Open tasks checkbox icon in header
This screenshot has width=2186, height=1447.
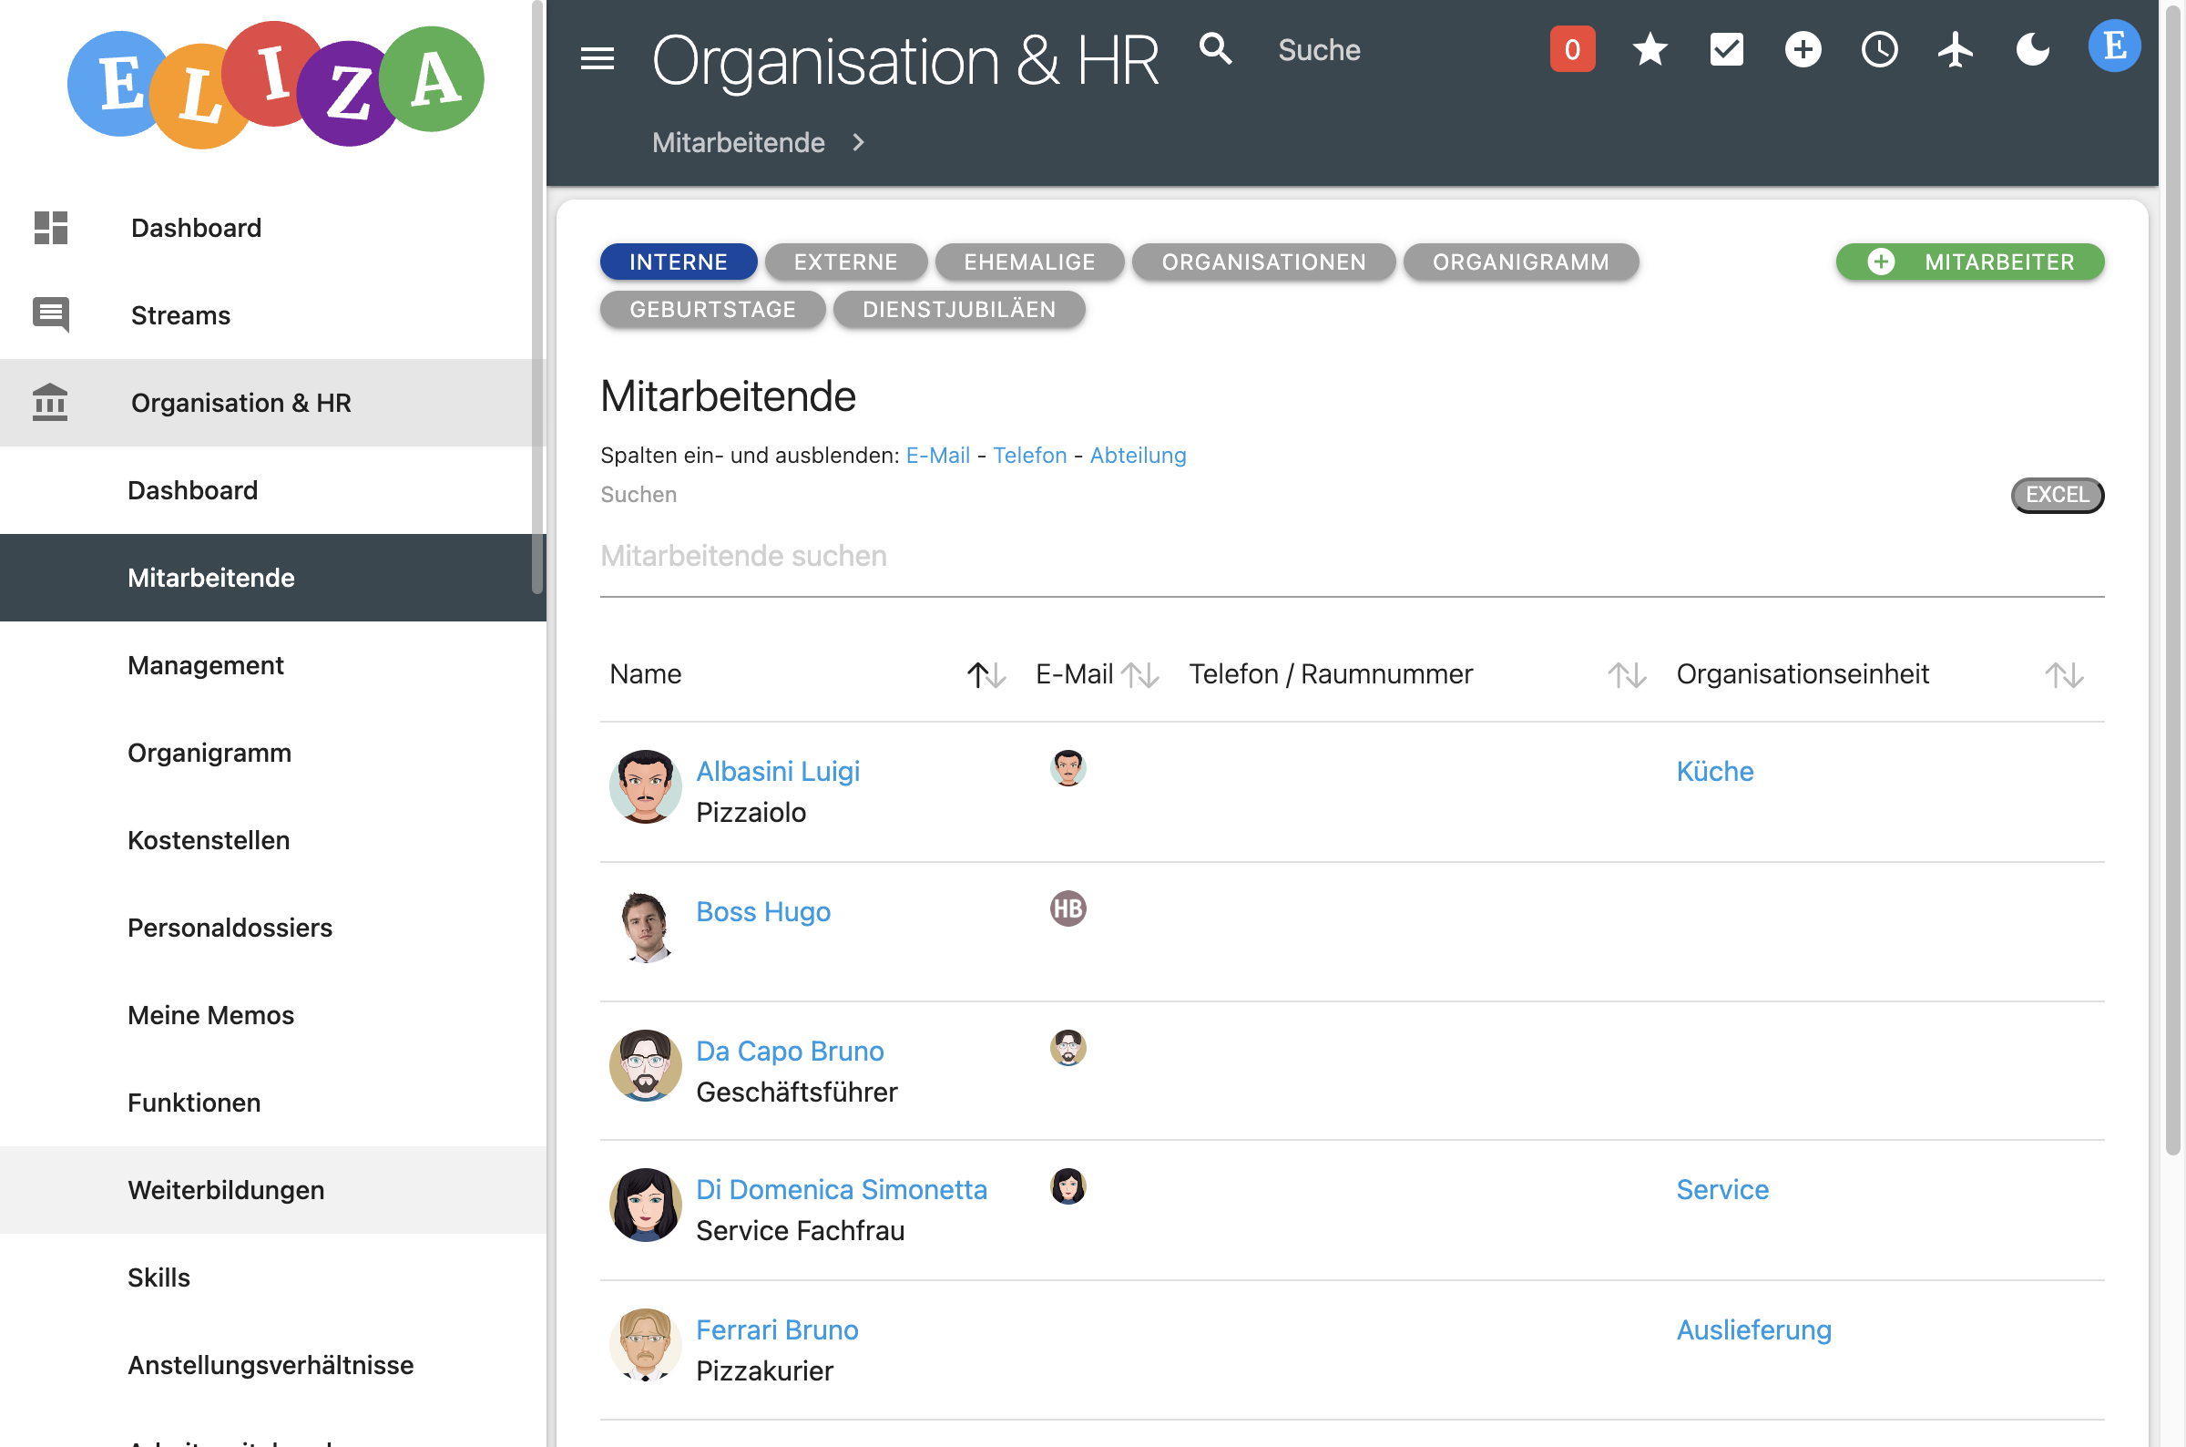point(1726,50)
